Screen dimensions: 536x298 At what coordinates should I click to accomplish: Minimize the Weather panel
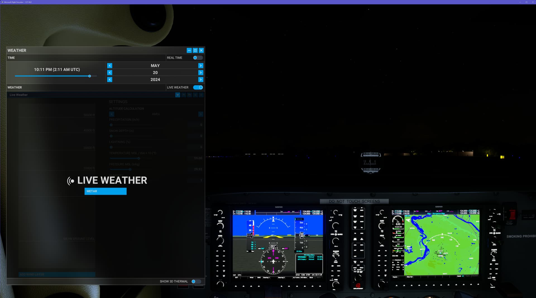coord(189,50)
